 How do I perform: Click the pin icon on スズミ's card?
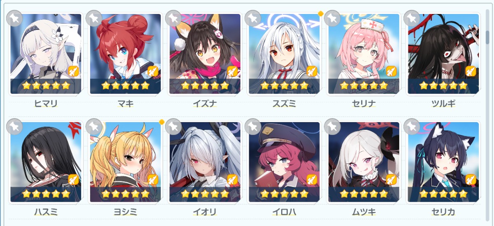click(253, 18)
